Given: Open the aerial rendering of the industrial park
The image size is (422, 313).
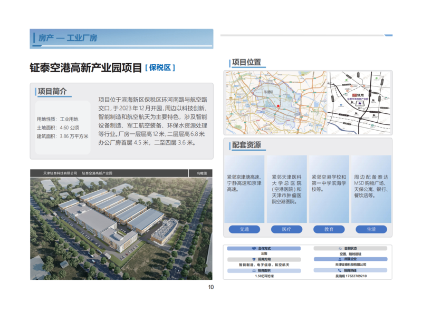Looking at the screenshot, I should (x=121, y=228).
